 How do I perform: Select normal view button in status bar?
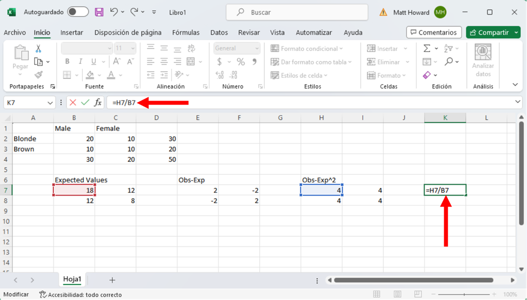(x=377, y=294)
